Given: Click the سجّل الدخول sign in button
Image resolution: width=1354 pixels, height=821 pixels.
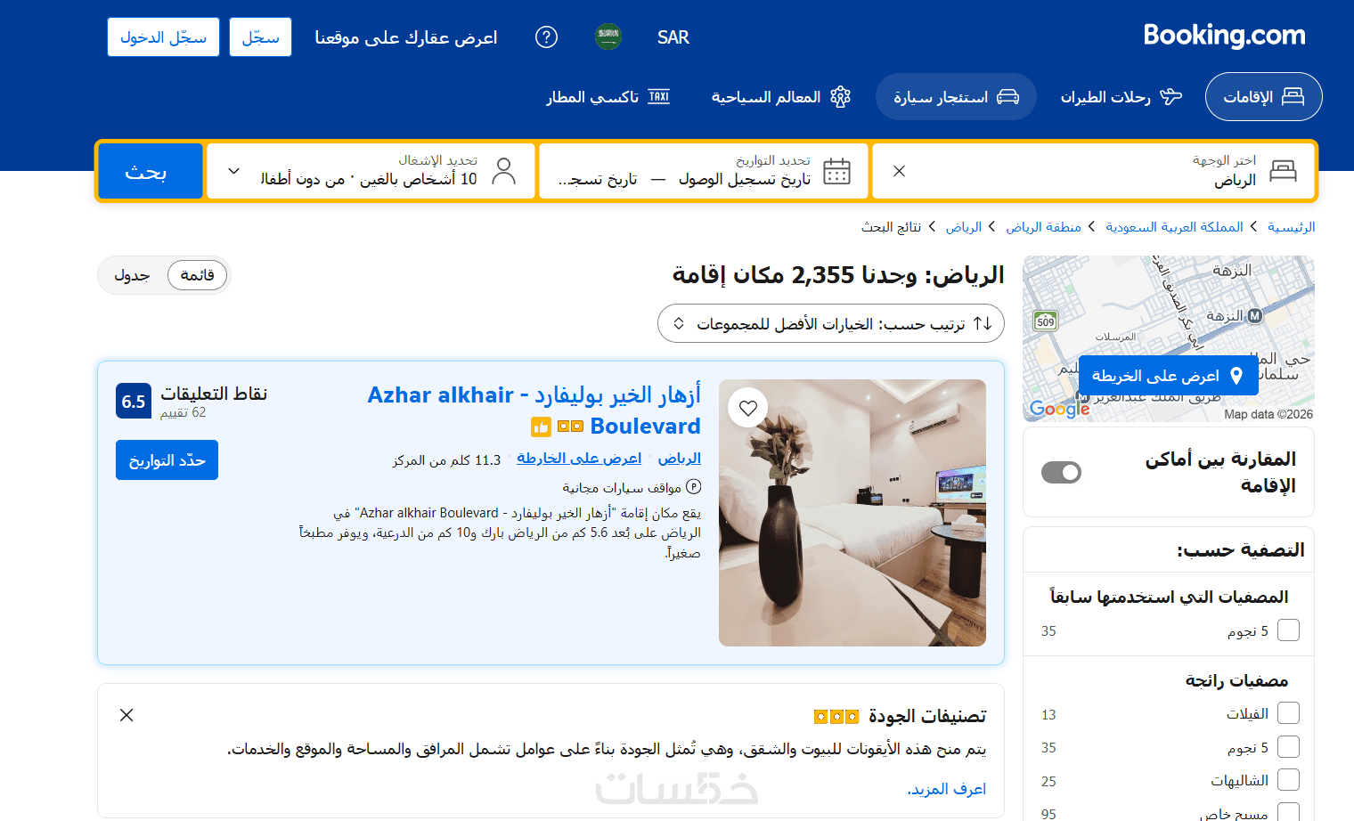Looking at the screenshot, I should 163,37.
